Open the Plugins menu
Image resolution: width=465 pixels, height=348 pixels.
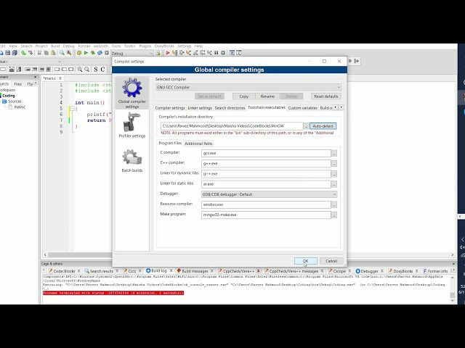coord(145,46)
